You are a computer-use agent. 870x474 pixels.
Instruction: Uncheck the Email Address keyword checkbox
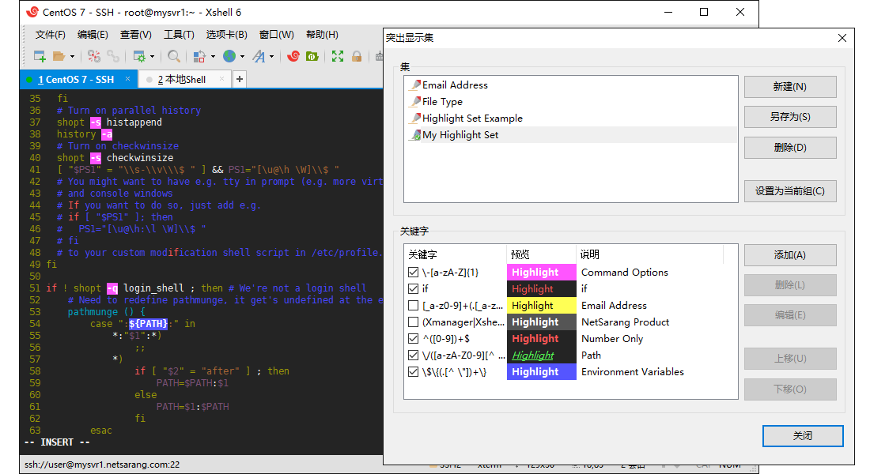tap(413, 305)
